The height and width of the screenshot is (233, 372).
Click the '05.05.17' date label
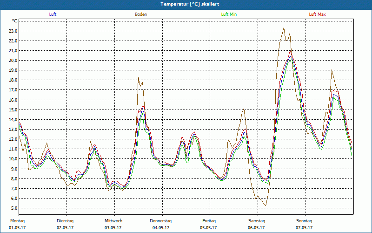(208, 228)
